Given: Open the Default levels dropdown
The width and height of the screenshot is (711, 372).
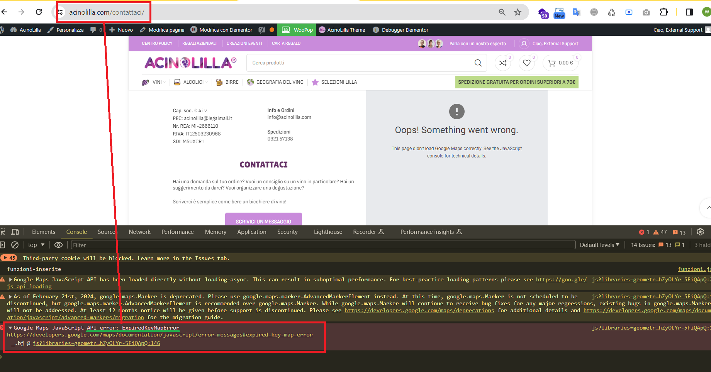Looking at the screenshot, I should [600, 245].
